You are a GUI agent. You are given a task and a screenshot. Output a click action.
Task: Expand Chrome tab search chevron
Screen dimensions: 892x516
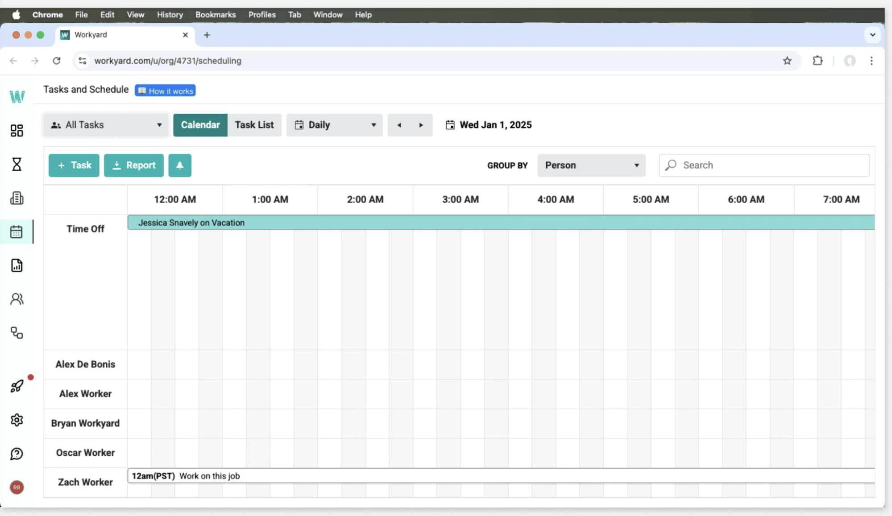coord(872,35)
